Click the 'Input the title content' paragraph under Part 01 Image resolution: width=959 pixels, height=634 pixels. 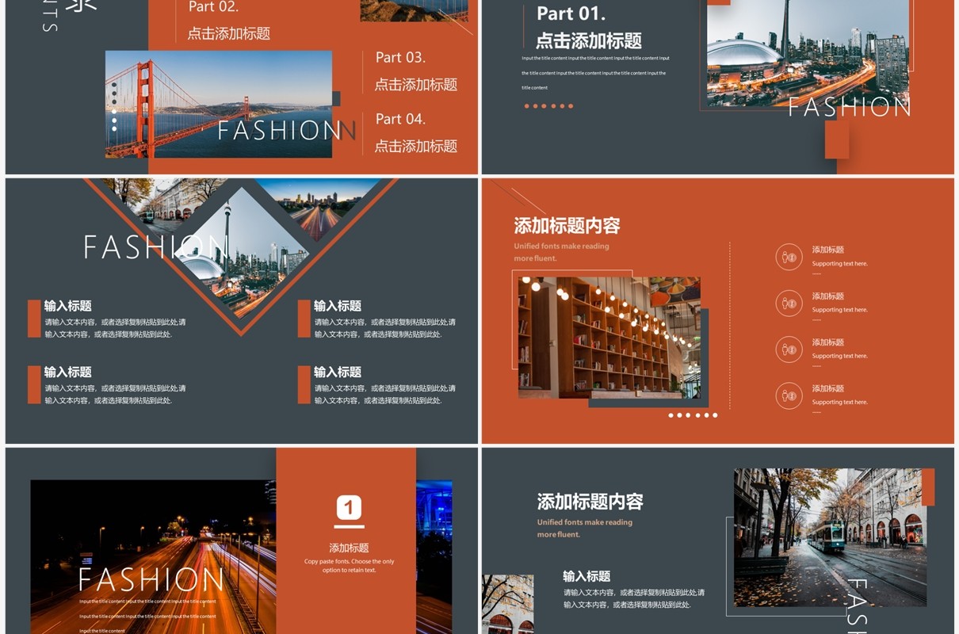click(x=595, y=73)
